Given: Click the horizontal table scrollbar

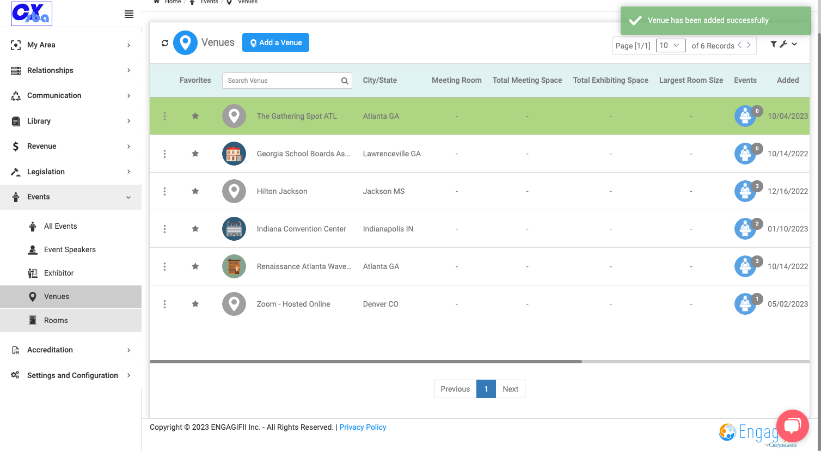Looking at the screenshot, I should [x=366, y=361].
